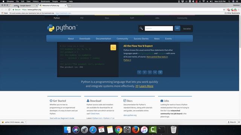Open the Chrome Bookmarks menu
This screenshot has width=241, height=135.
[x=45, y=1]
